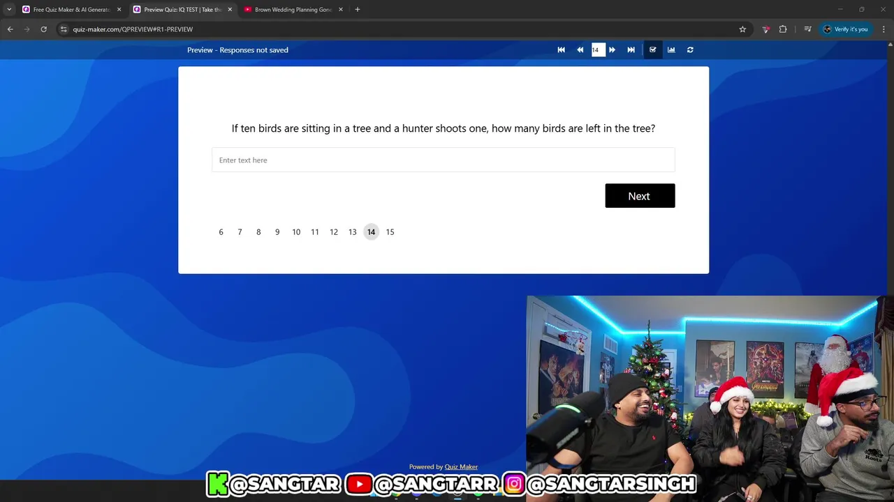Close the Free Quiz Maker tab
Viewport: 894px width, 502px height.
tap(119, 10)
